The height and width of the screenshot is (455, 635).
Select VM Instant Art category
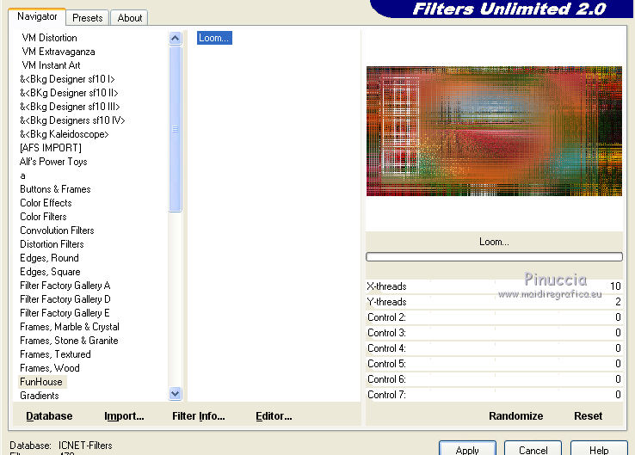(x=51, y=65)
